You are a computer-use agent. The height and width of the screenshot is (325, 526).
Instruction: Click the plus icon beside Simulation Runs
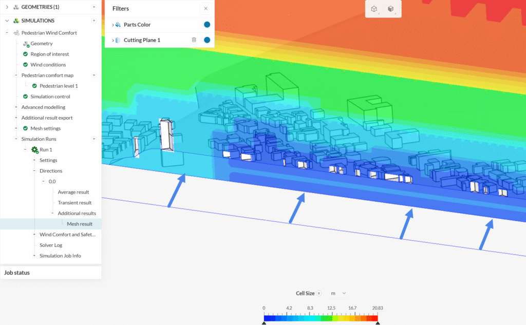point(93,139)
